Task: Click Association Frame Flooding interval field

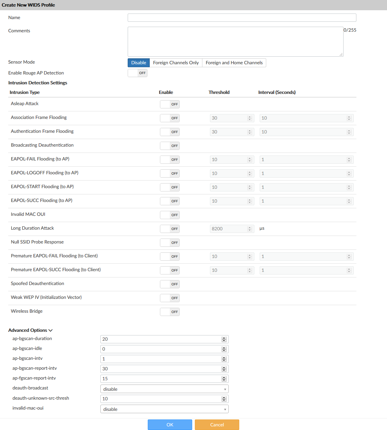Action: (x=307, y=118)
